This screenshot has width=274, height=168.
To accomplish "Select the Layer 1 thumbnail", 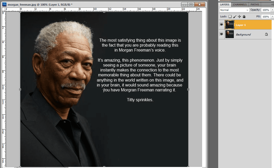I will (x=230, y=25).
